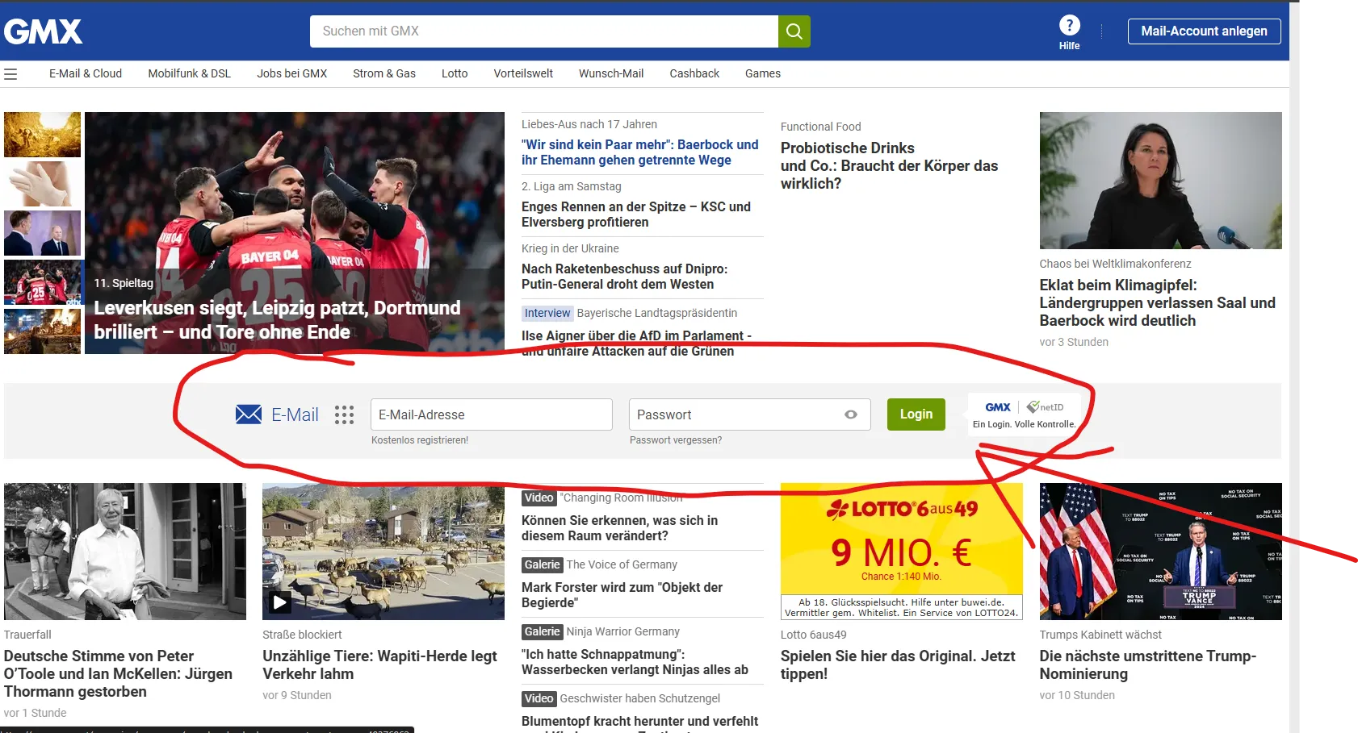Click the E-Mail label beside envelope
1358x733 pixels.
tap(295, 414)
